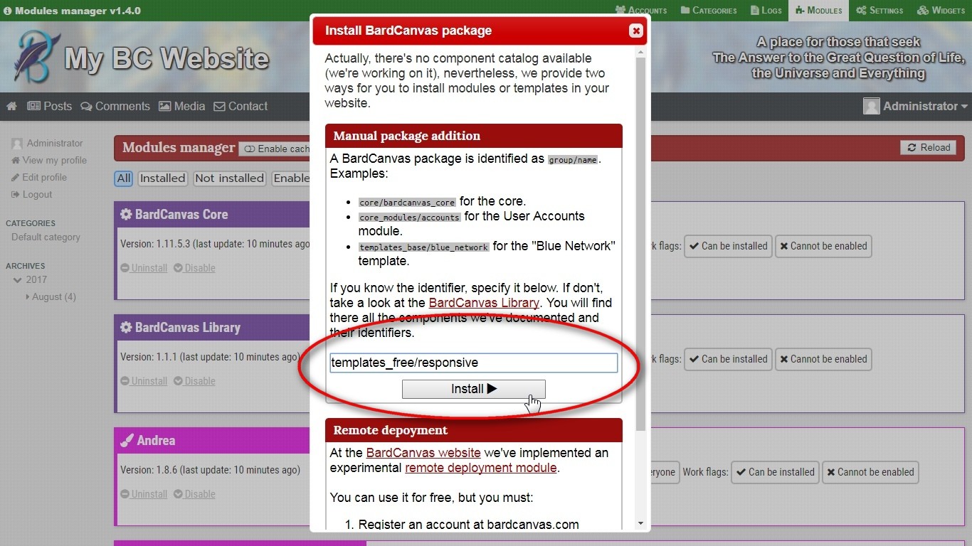Click Edit profile in sidebar
972x546 pixels.
pyautogui.click(x=38, y=177)
